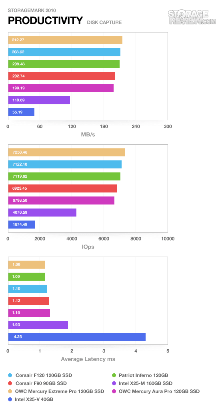Click the Intel X25-V 40GB legend text
This screenshot has width=224, height=409.
(34, 399)
